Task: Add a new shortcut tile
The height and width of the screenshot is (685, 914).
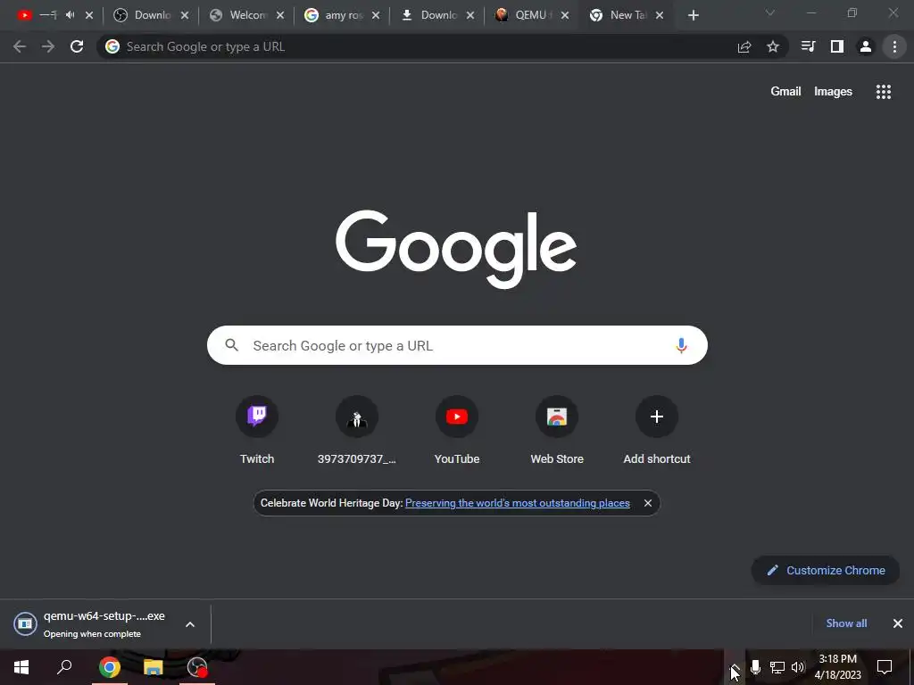Action: pyautogui.click(x=657, y=431)
